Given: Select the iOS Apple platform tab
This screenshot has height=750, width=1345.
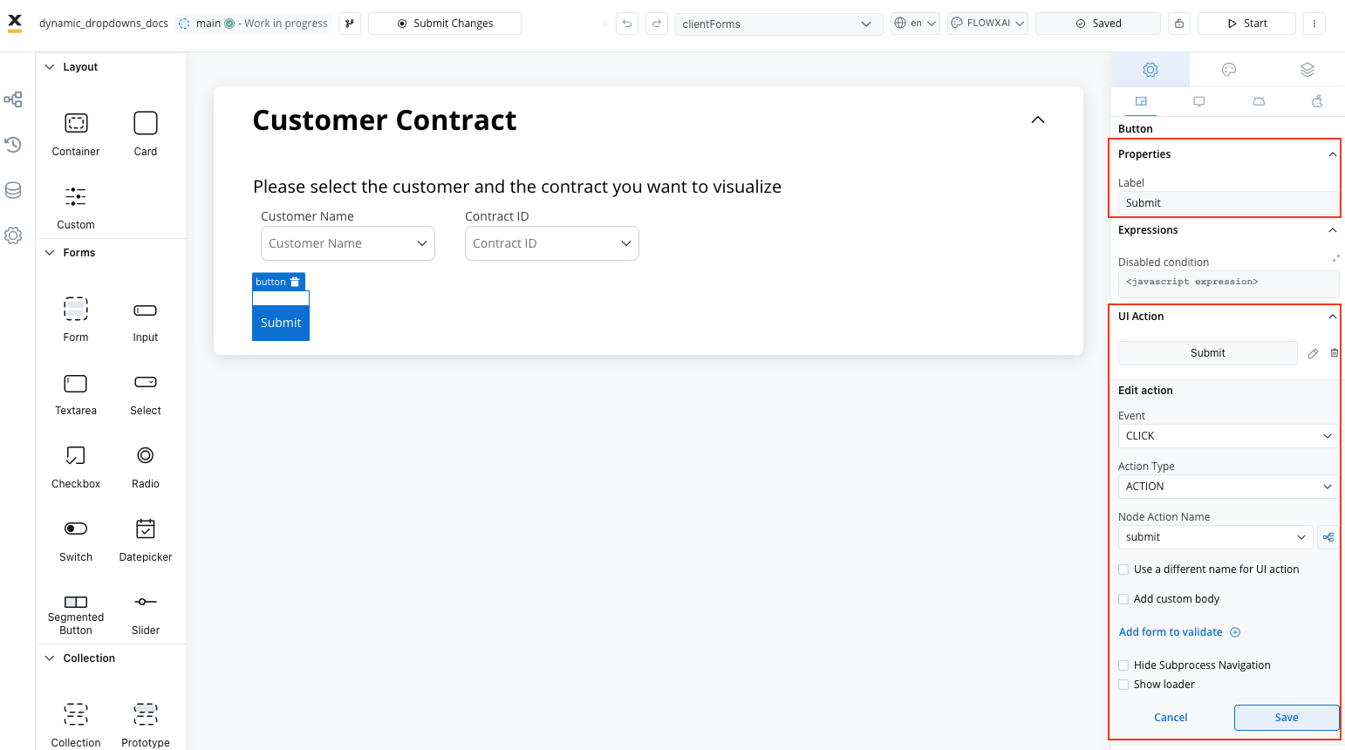Looking at the screenshot, I should pos(1317,101).
